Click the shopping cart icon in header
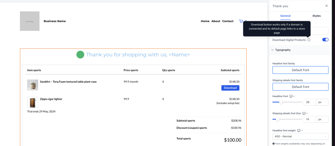Screen dimensions: 335x146 [x=241, y=21]
